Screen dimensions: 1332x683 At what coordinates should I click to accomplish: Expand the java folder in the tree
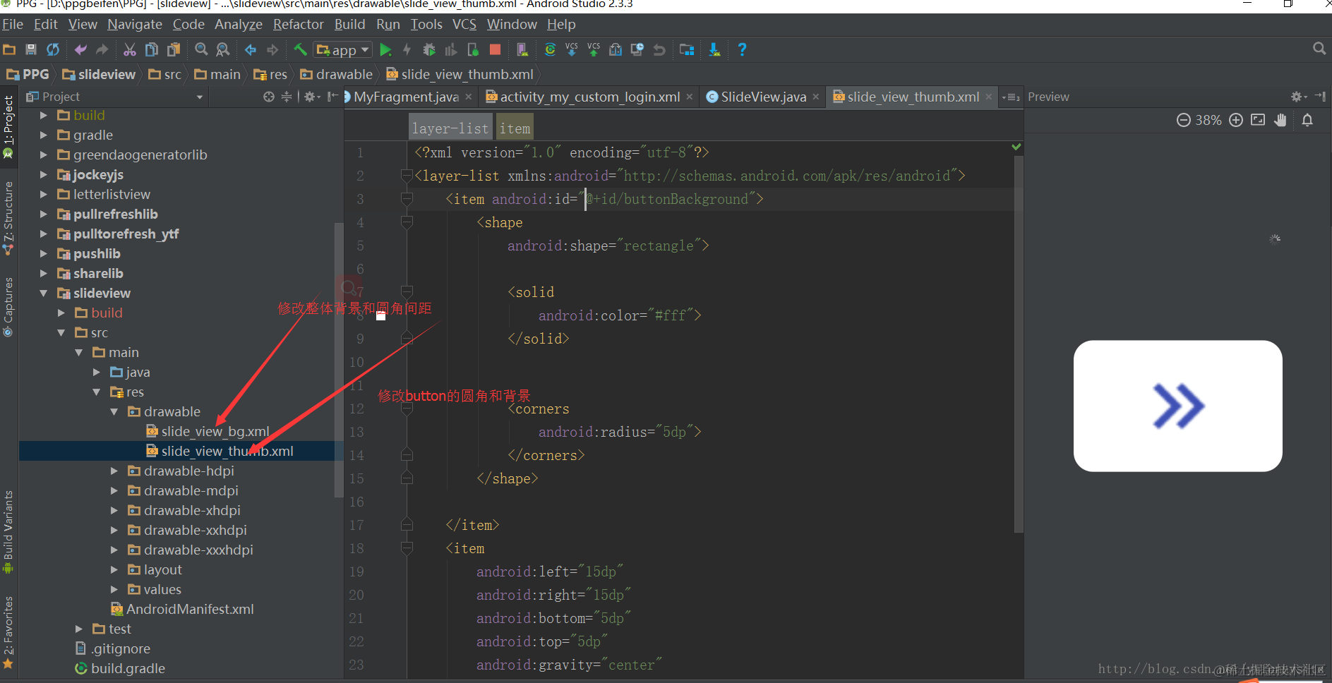click(x=97, y=372)
